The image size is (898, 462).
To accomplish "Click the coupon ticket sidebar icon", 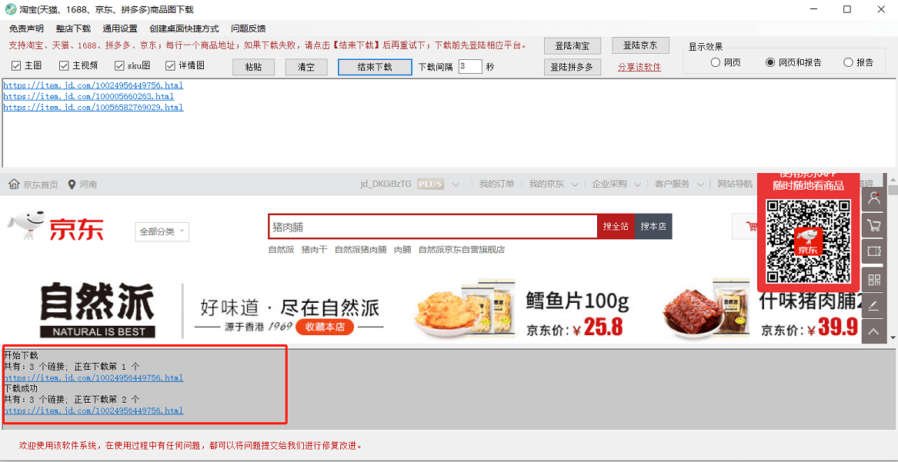I will (874, 251).
